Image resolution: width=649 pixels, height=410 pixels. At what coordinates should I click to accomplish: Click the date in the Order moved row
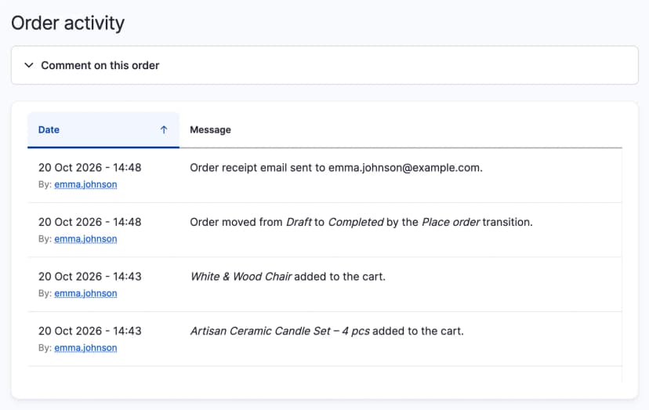coord(90,222)
